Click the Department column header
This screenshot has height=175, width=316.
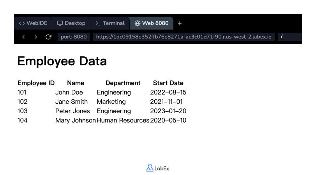pos(123,83)
